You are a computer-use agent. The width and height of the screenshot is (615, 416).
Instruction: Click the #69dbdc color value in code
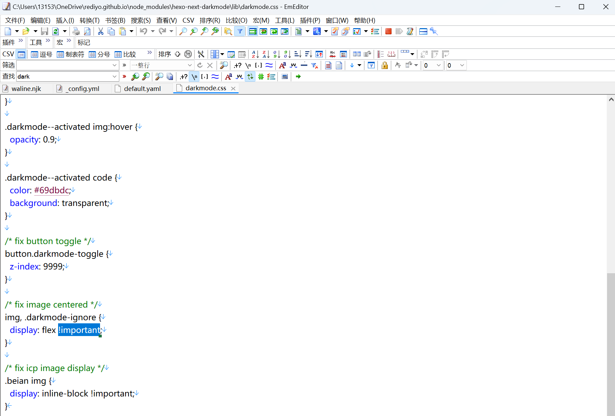click(x=52, y=190)
